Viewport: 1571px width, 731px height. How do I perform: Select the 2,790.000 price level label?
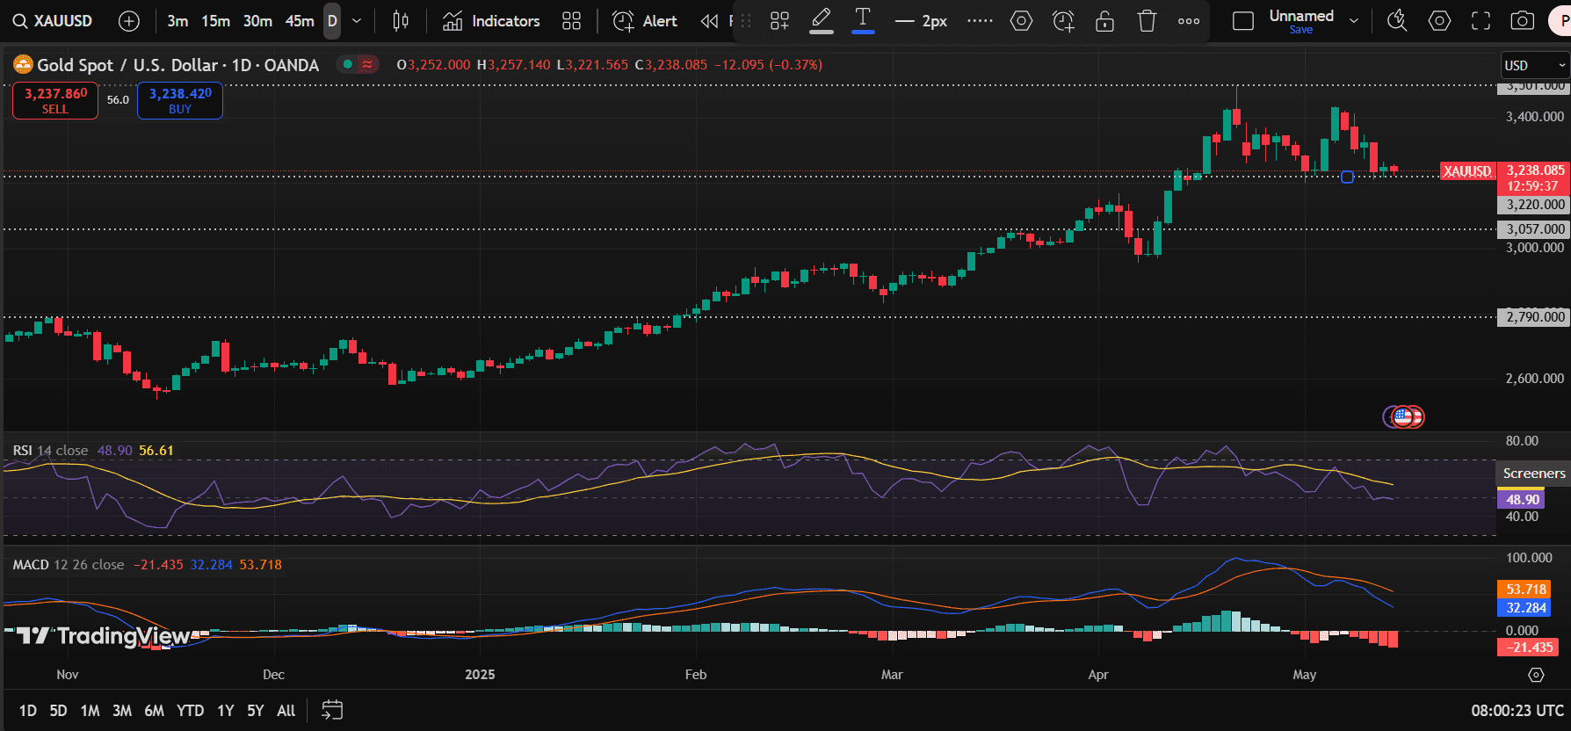coord(1534,317)
